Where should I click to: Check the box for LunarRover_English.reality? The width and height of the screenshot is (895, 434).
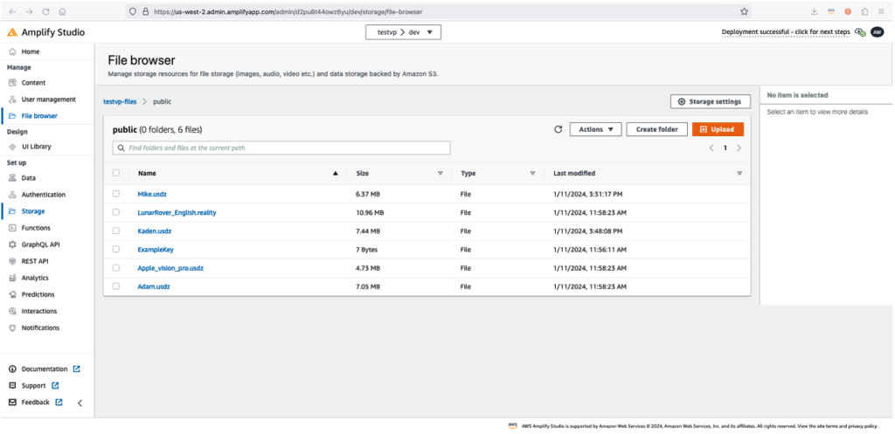click(x=116, y=212)
